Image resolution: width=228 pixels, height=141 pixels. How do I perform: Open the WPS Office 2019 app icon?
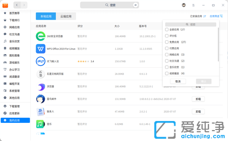pyautogui.click(x=41, y=49)
